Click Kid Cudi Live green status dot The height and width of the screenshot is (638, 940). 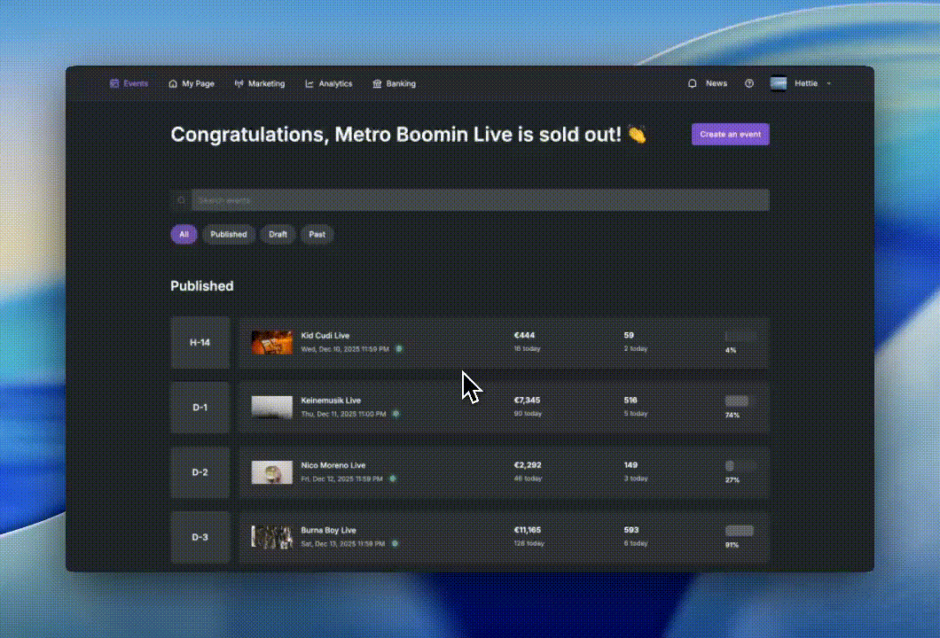click(399, 348)
